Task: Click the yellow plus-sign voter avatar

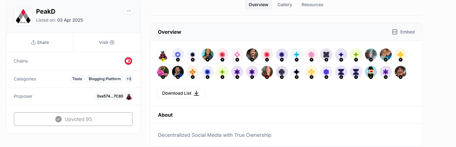Action: (x=400, y=54)
